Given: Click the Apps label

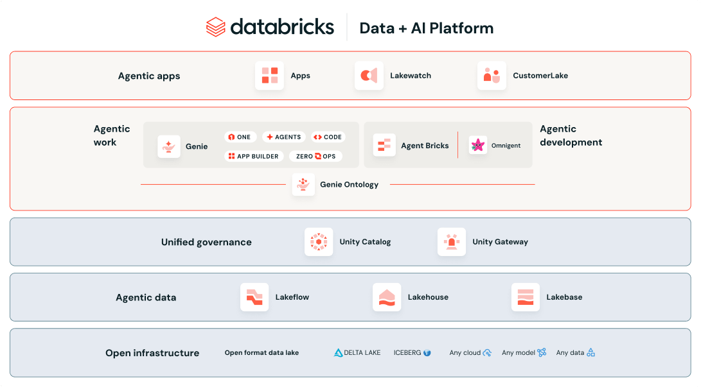Looking at the screenshot, I should [x=301, y=76].
